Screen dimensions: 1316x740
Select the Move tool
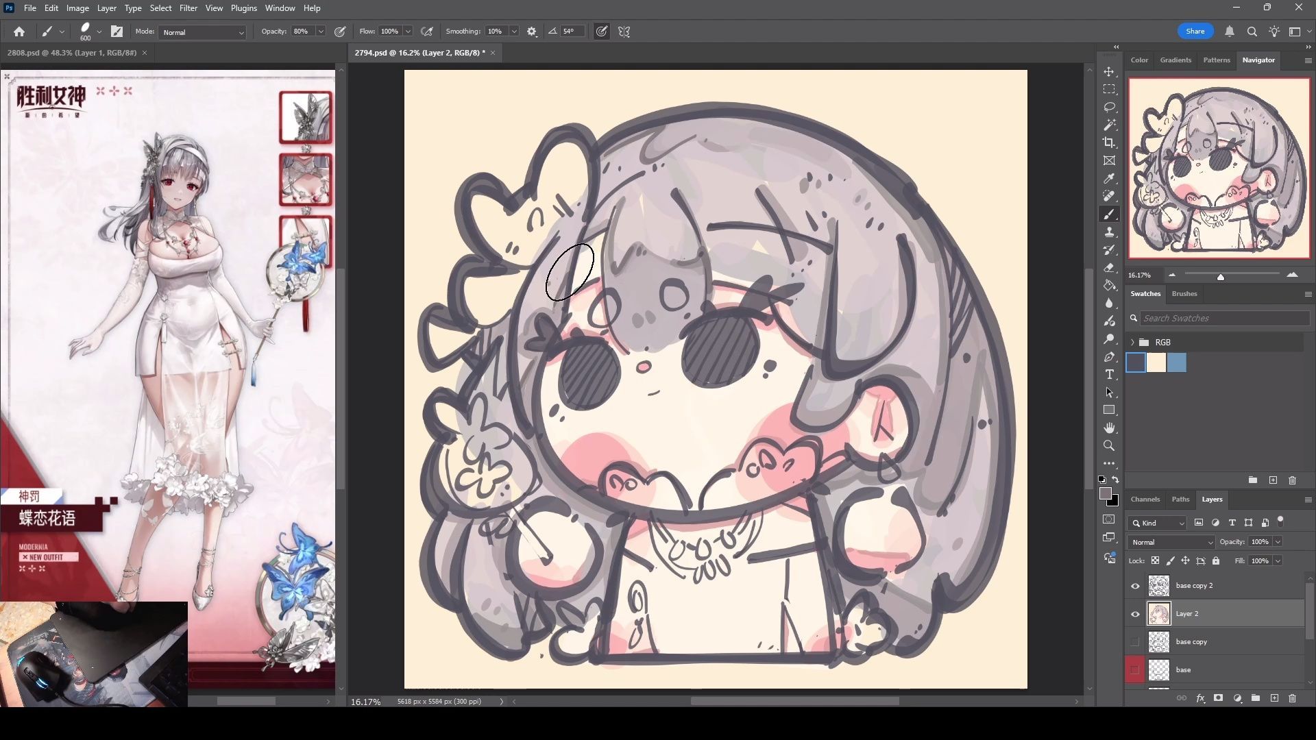point(1109,72)
